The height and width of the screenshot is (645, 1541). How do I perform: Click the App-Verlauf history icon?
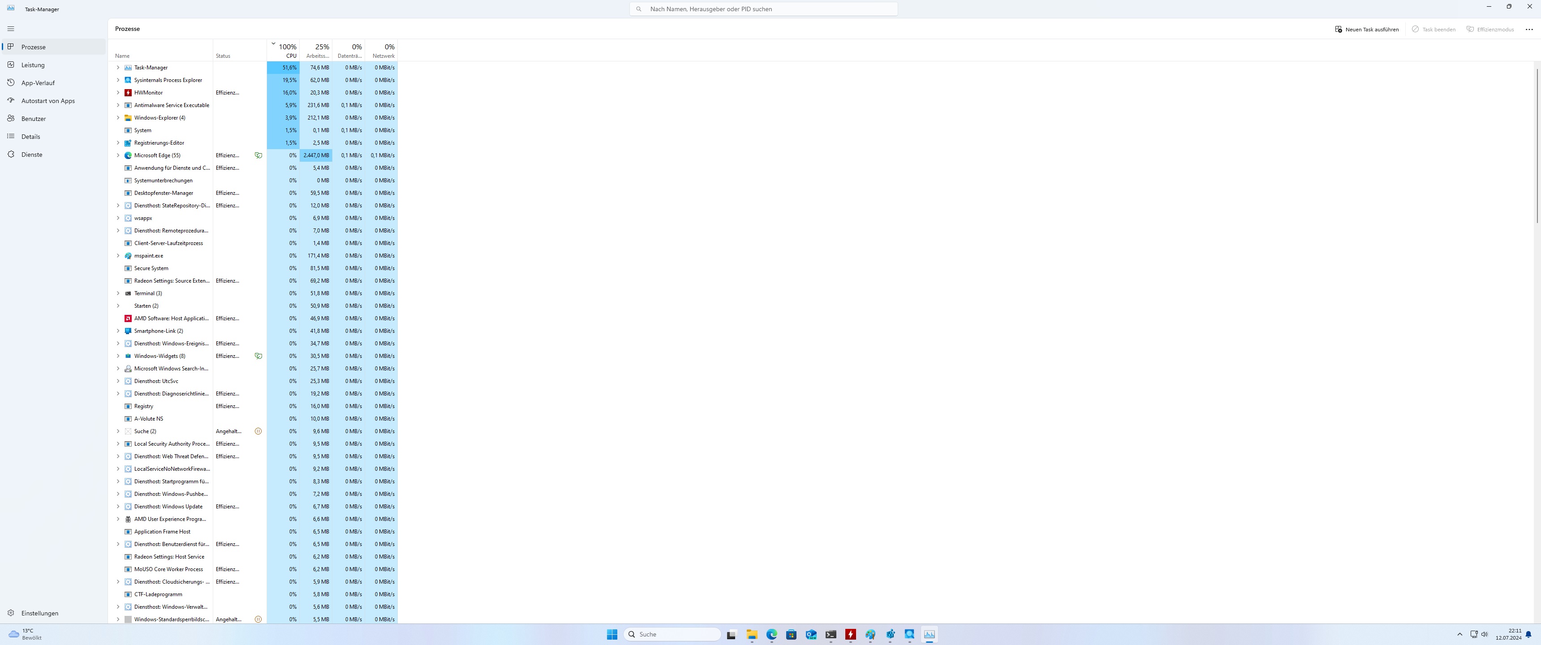click(x=11, y=82)
